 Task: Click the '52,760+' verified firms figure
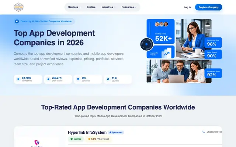coord(27,78)
